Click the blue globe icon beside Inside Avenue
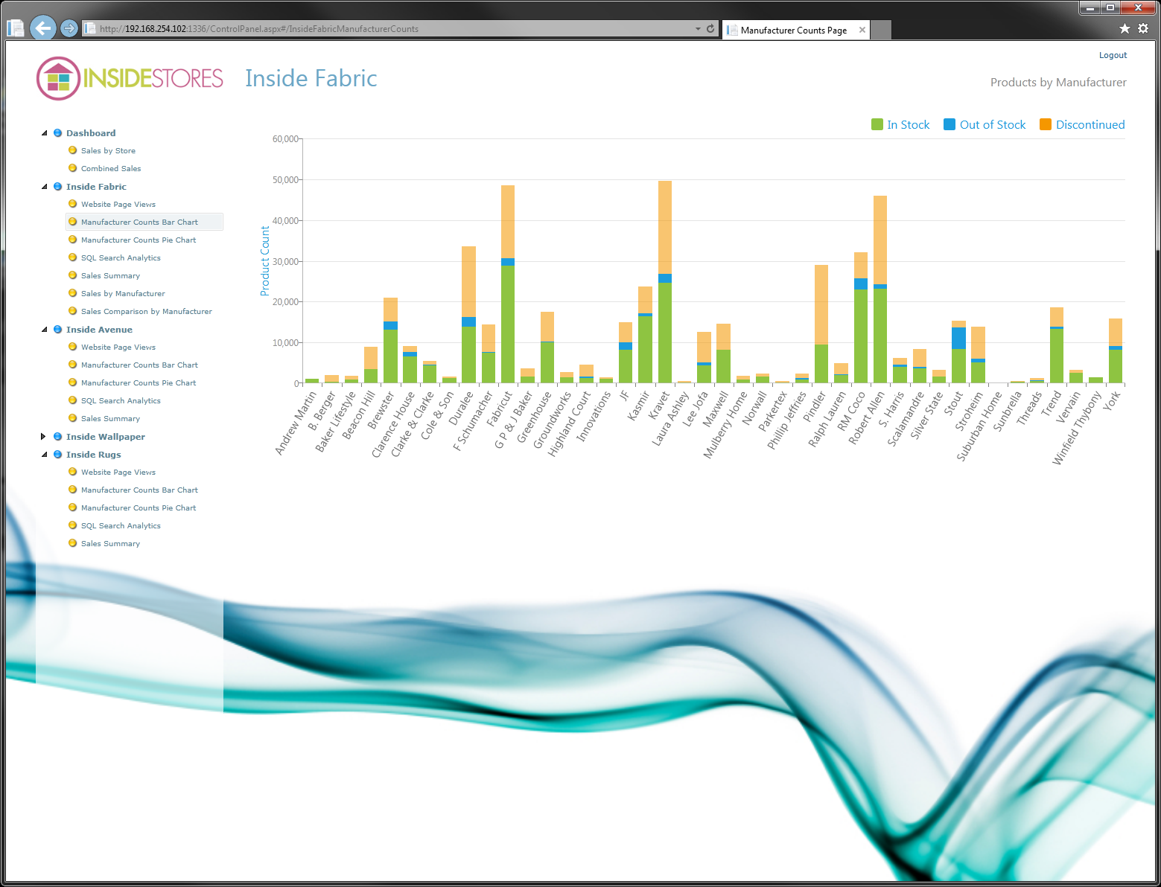This screenshot has height=887, width=1161. [x=57, y=330]
